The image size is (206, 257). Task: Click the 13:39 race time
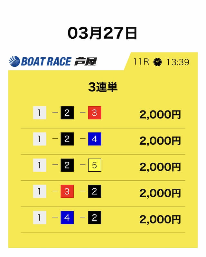[177, 62]
